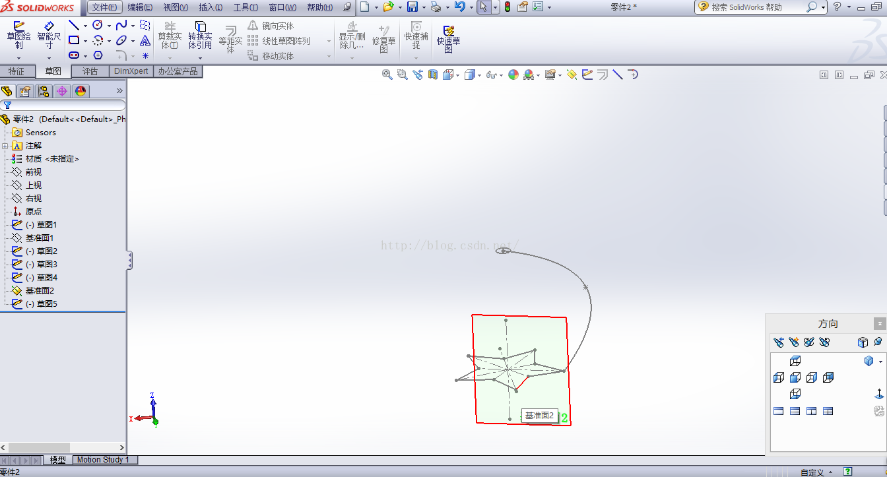
Task: Click the 镜向实体 mirror entities button
Action: pos(271,26)
